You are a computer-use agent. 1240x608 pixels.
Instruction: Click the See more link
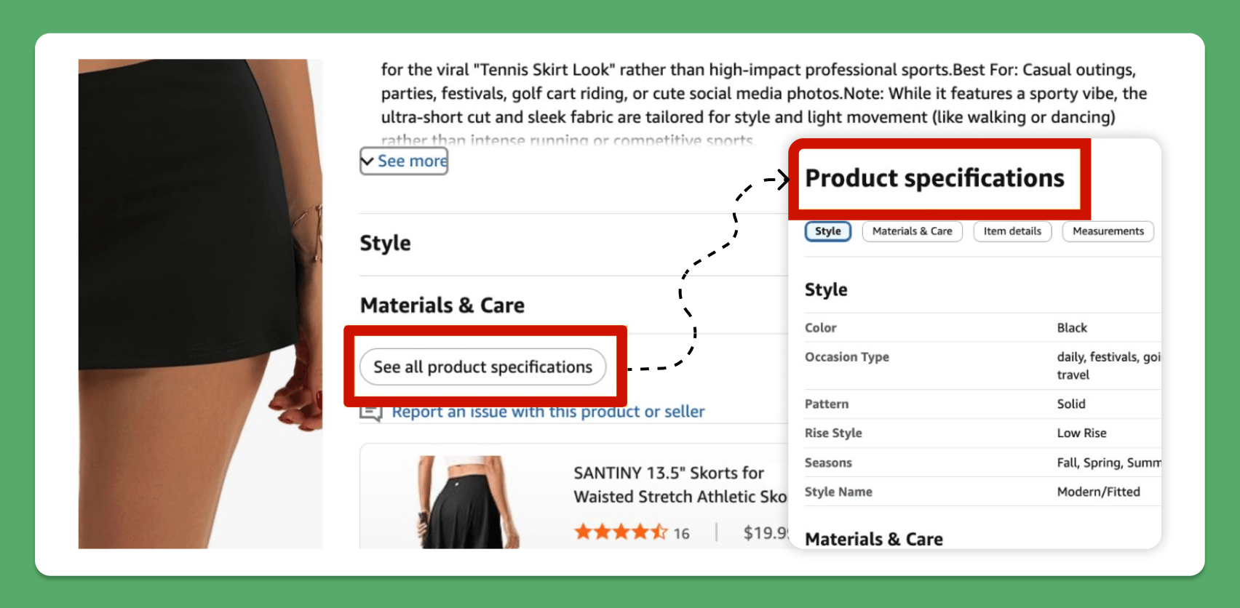pos(412,161)
